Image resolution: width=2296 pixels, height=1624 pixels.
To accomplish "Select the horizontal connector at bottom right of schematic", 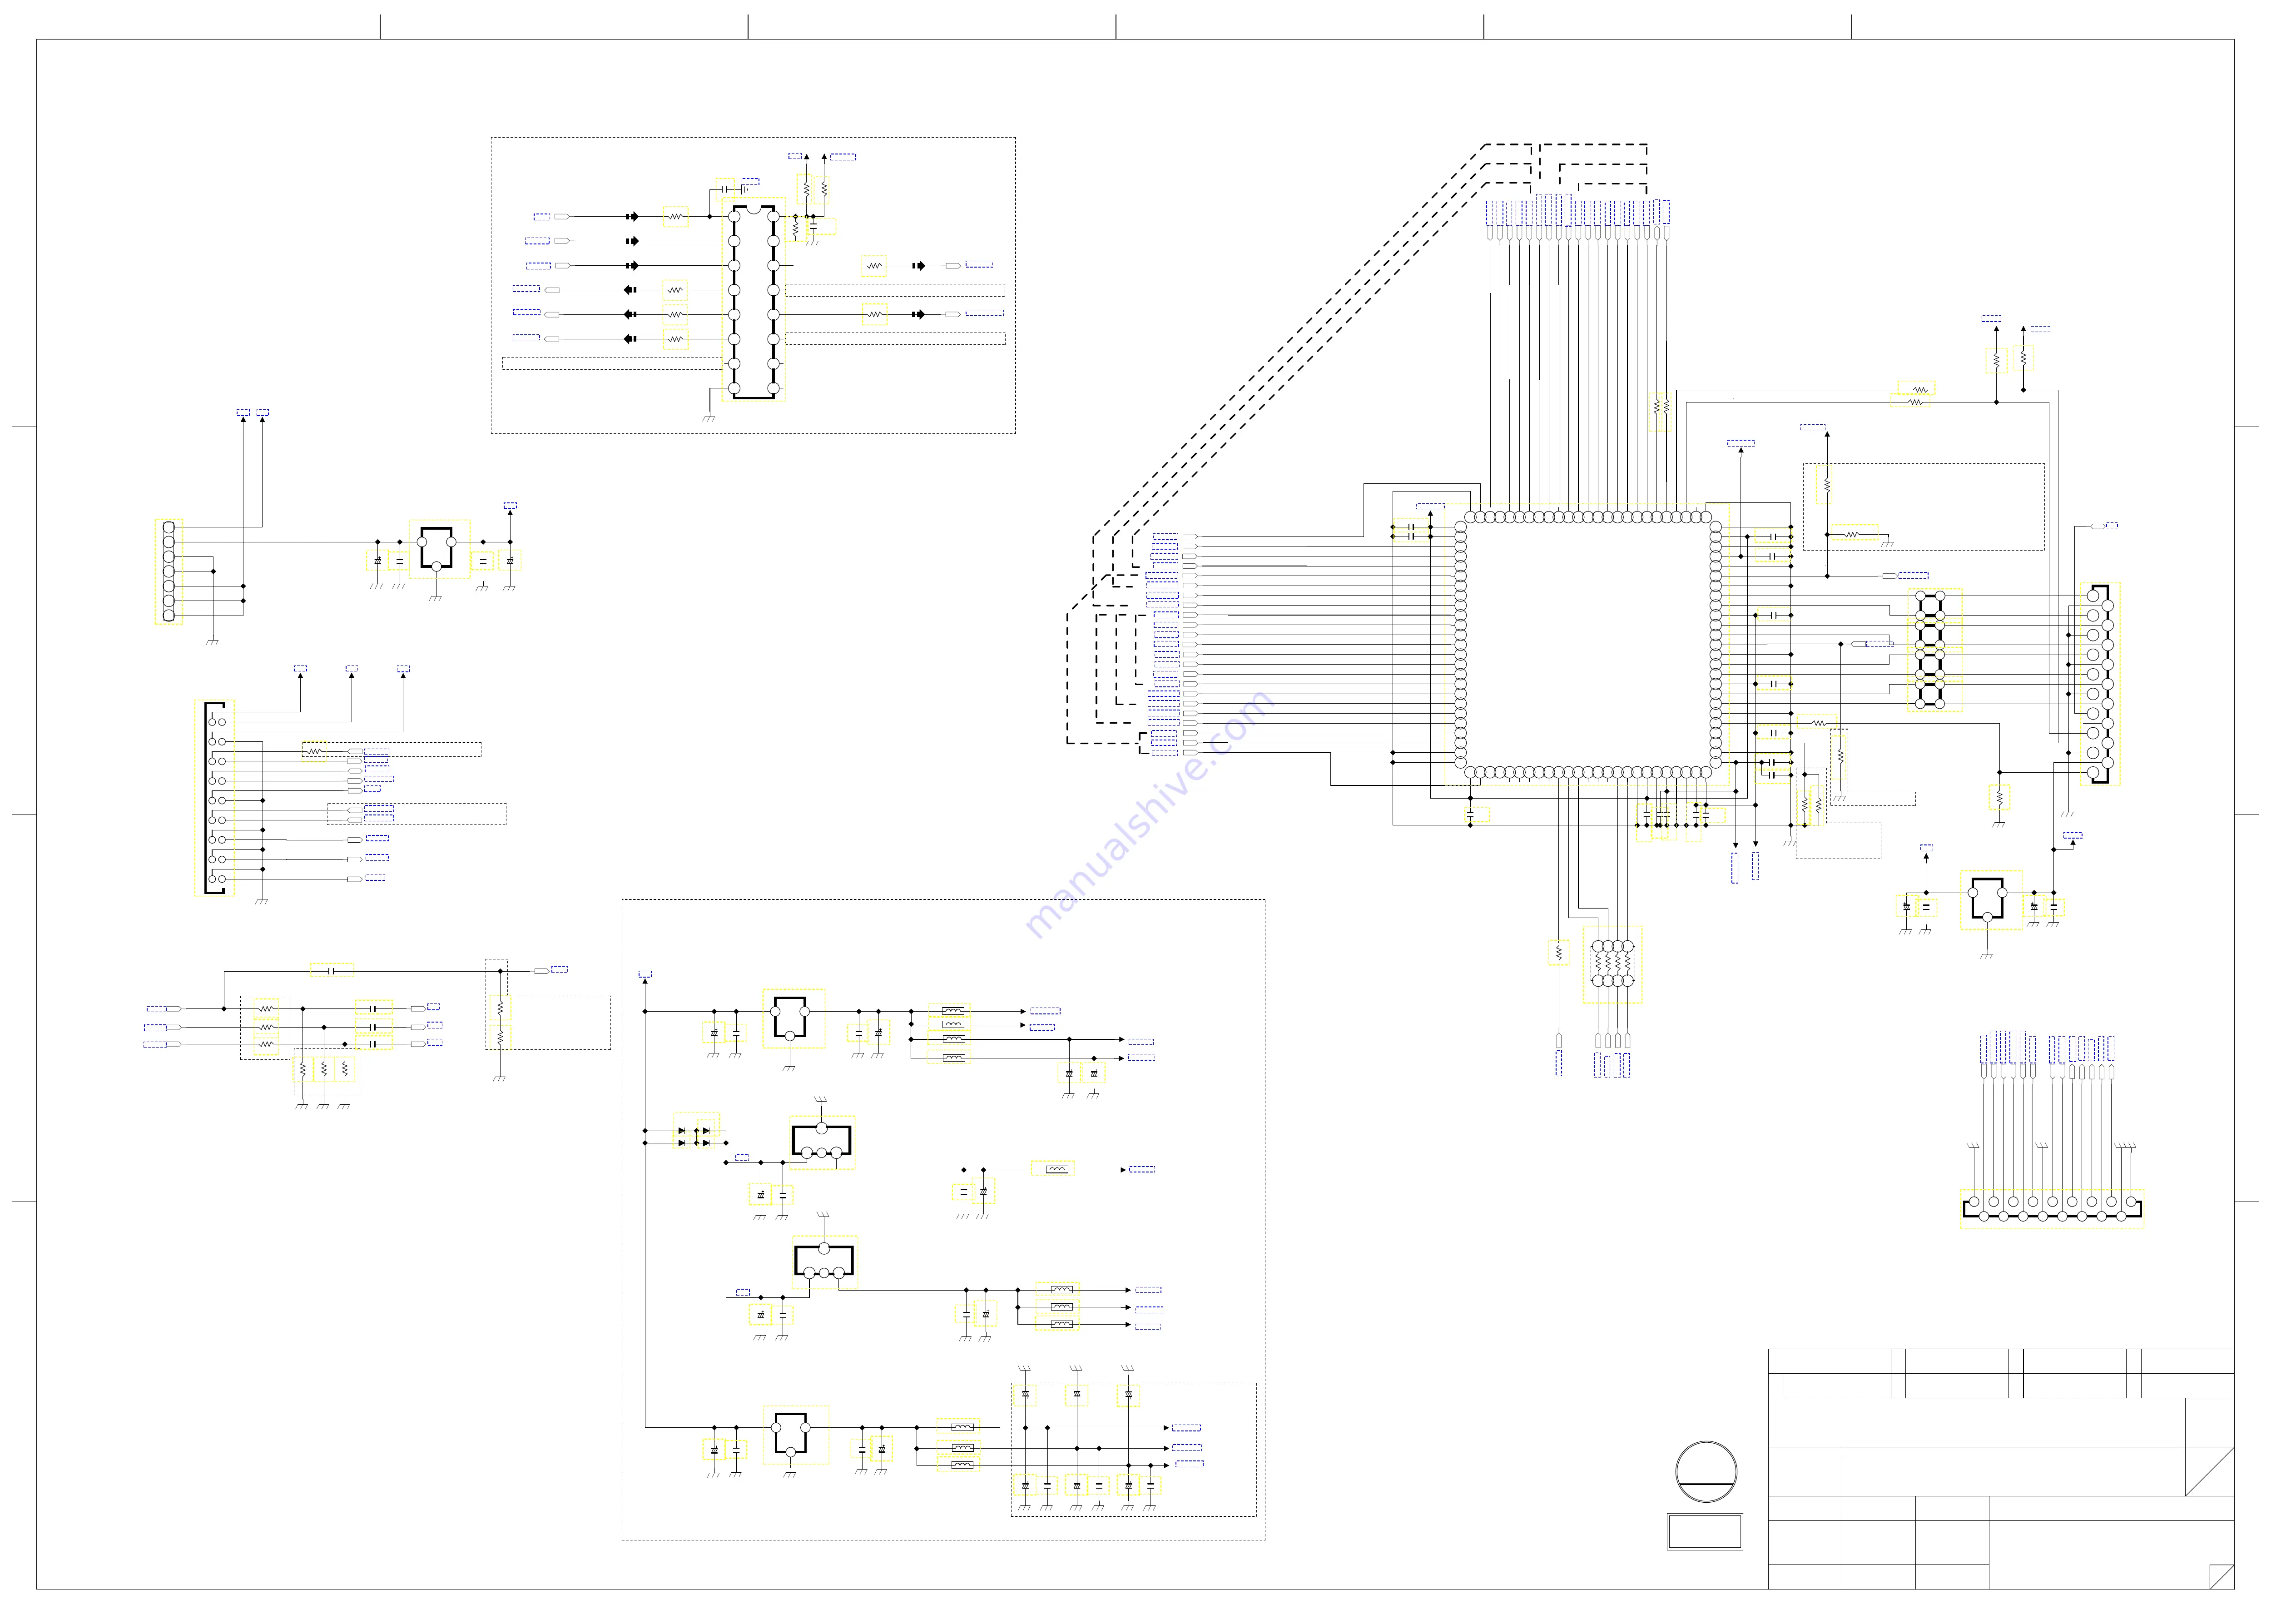I will (x=2052, y=1208).
